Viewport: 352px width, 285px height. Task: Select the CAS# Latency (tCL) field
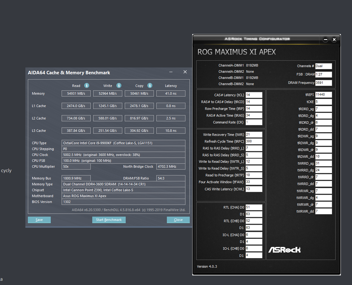(254, 95)
